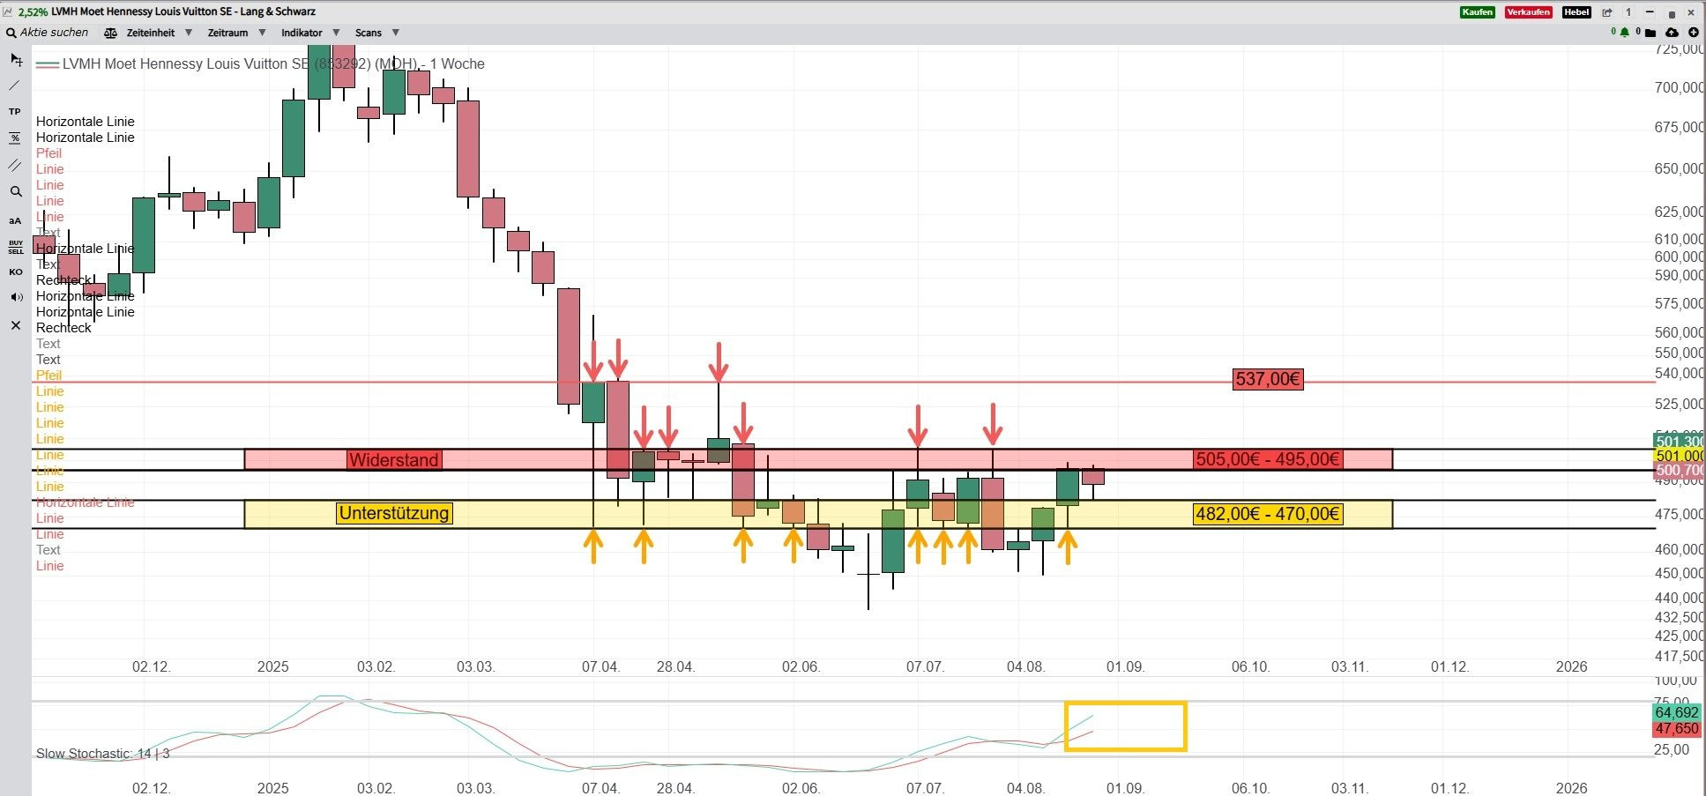Click the Aktie suchen search field
This screenshot has height=796, width=1706.
point(54,33)
